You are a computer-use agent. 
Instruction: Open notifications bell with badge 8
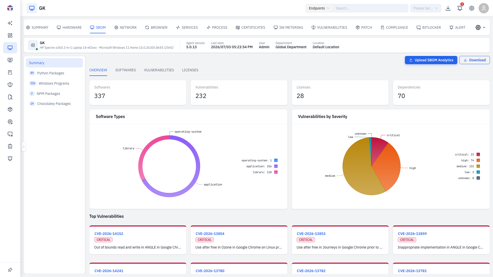pos(460,8)
